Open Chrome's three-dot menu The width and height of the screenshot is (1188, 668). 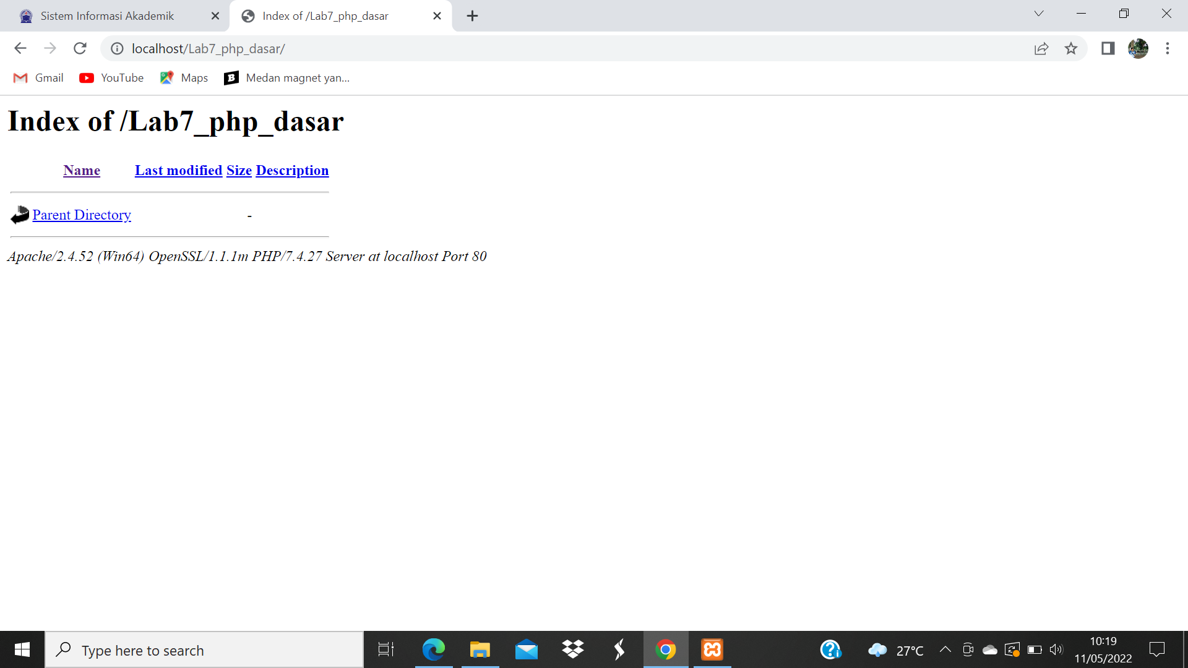tap(1168, 48)
